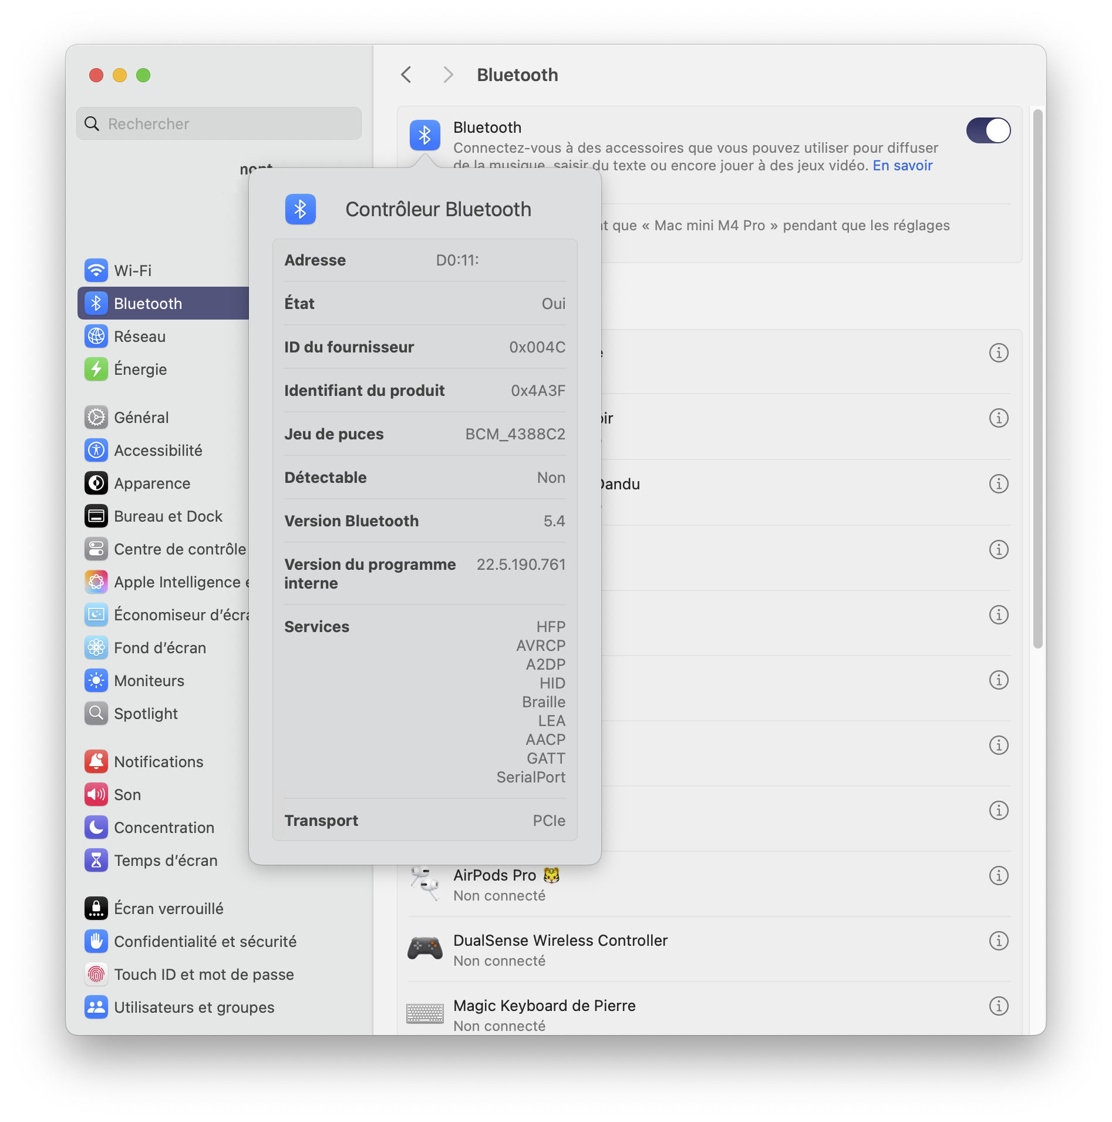Click the Apparence icon
Viewport: 1112px width, 1122px height.
click(x=96, y=483)
